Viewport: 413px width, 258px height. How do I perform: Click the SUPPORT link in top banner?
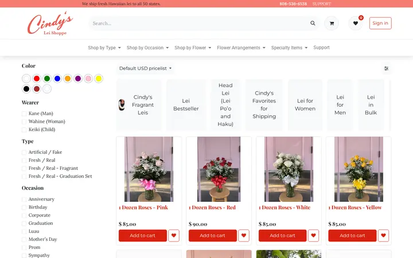point(322,3)
